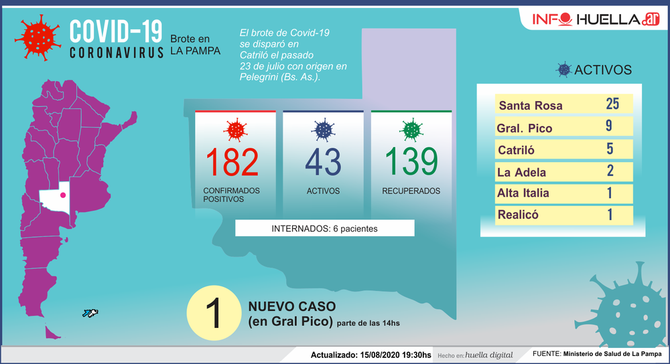Click the INTERNADOS: 6 pacientes box
Viewport: 670px width, 364px height.
[x=324, y=228]
